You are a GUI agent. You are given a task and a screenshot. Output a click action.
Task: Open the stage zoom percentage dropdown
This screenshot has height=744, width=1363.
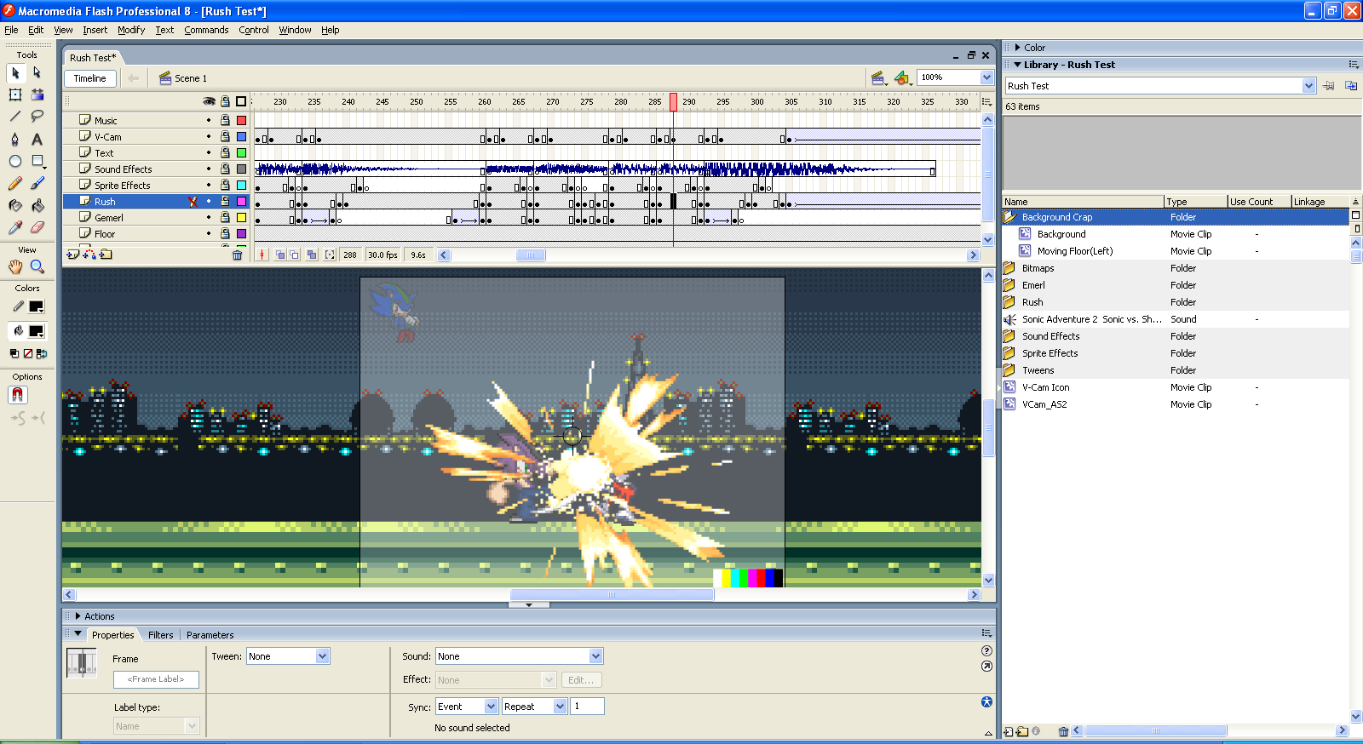click(x=986, y=77)
